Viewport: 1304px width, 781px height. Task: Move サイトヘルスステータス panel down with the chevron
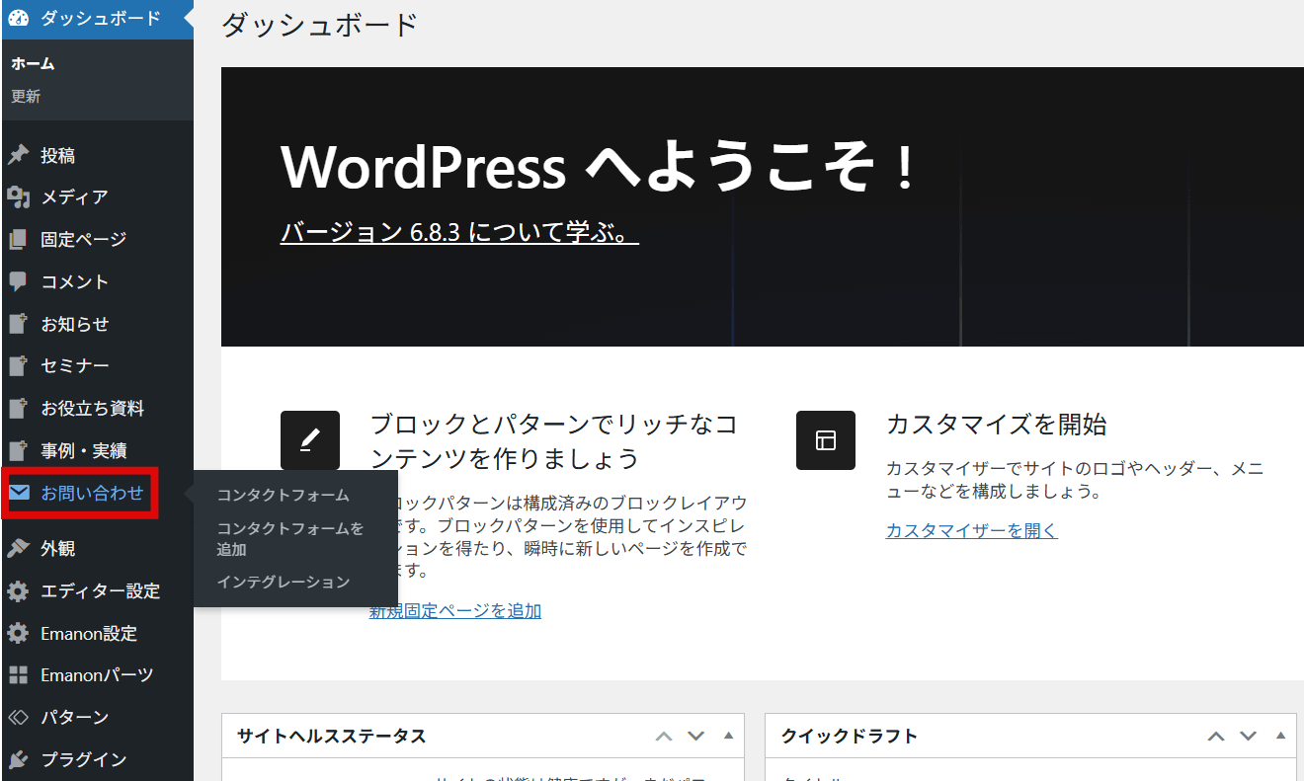pyautogui.click(x=695, y=737)
